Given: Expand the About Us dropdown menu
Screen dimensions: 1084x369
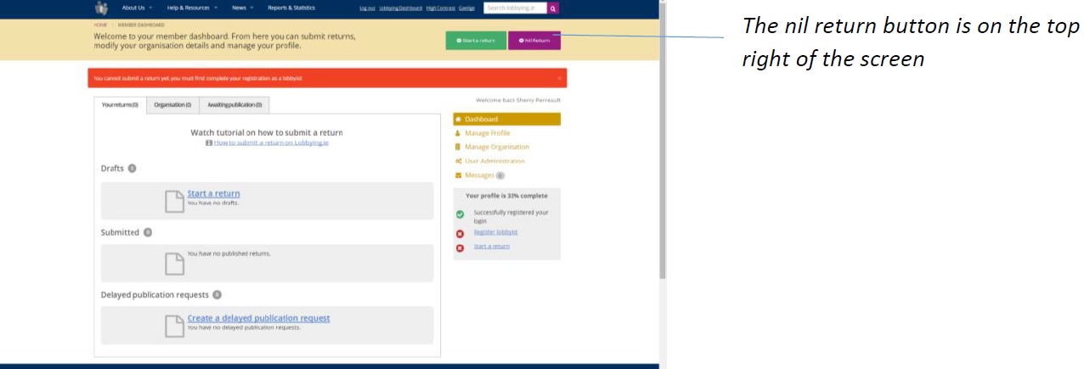Looking at the screenshot, I should pos(136,8).
